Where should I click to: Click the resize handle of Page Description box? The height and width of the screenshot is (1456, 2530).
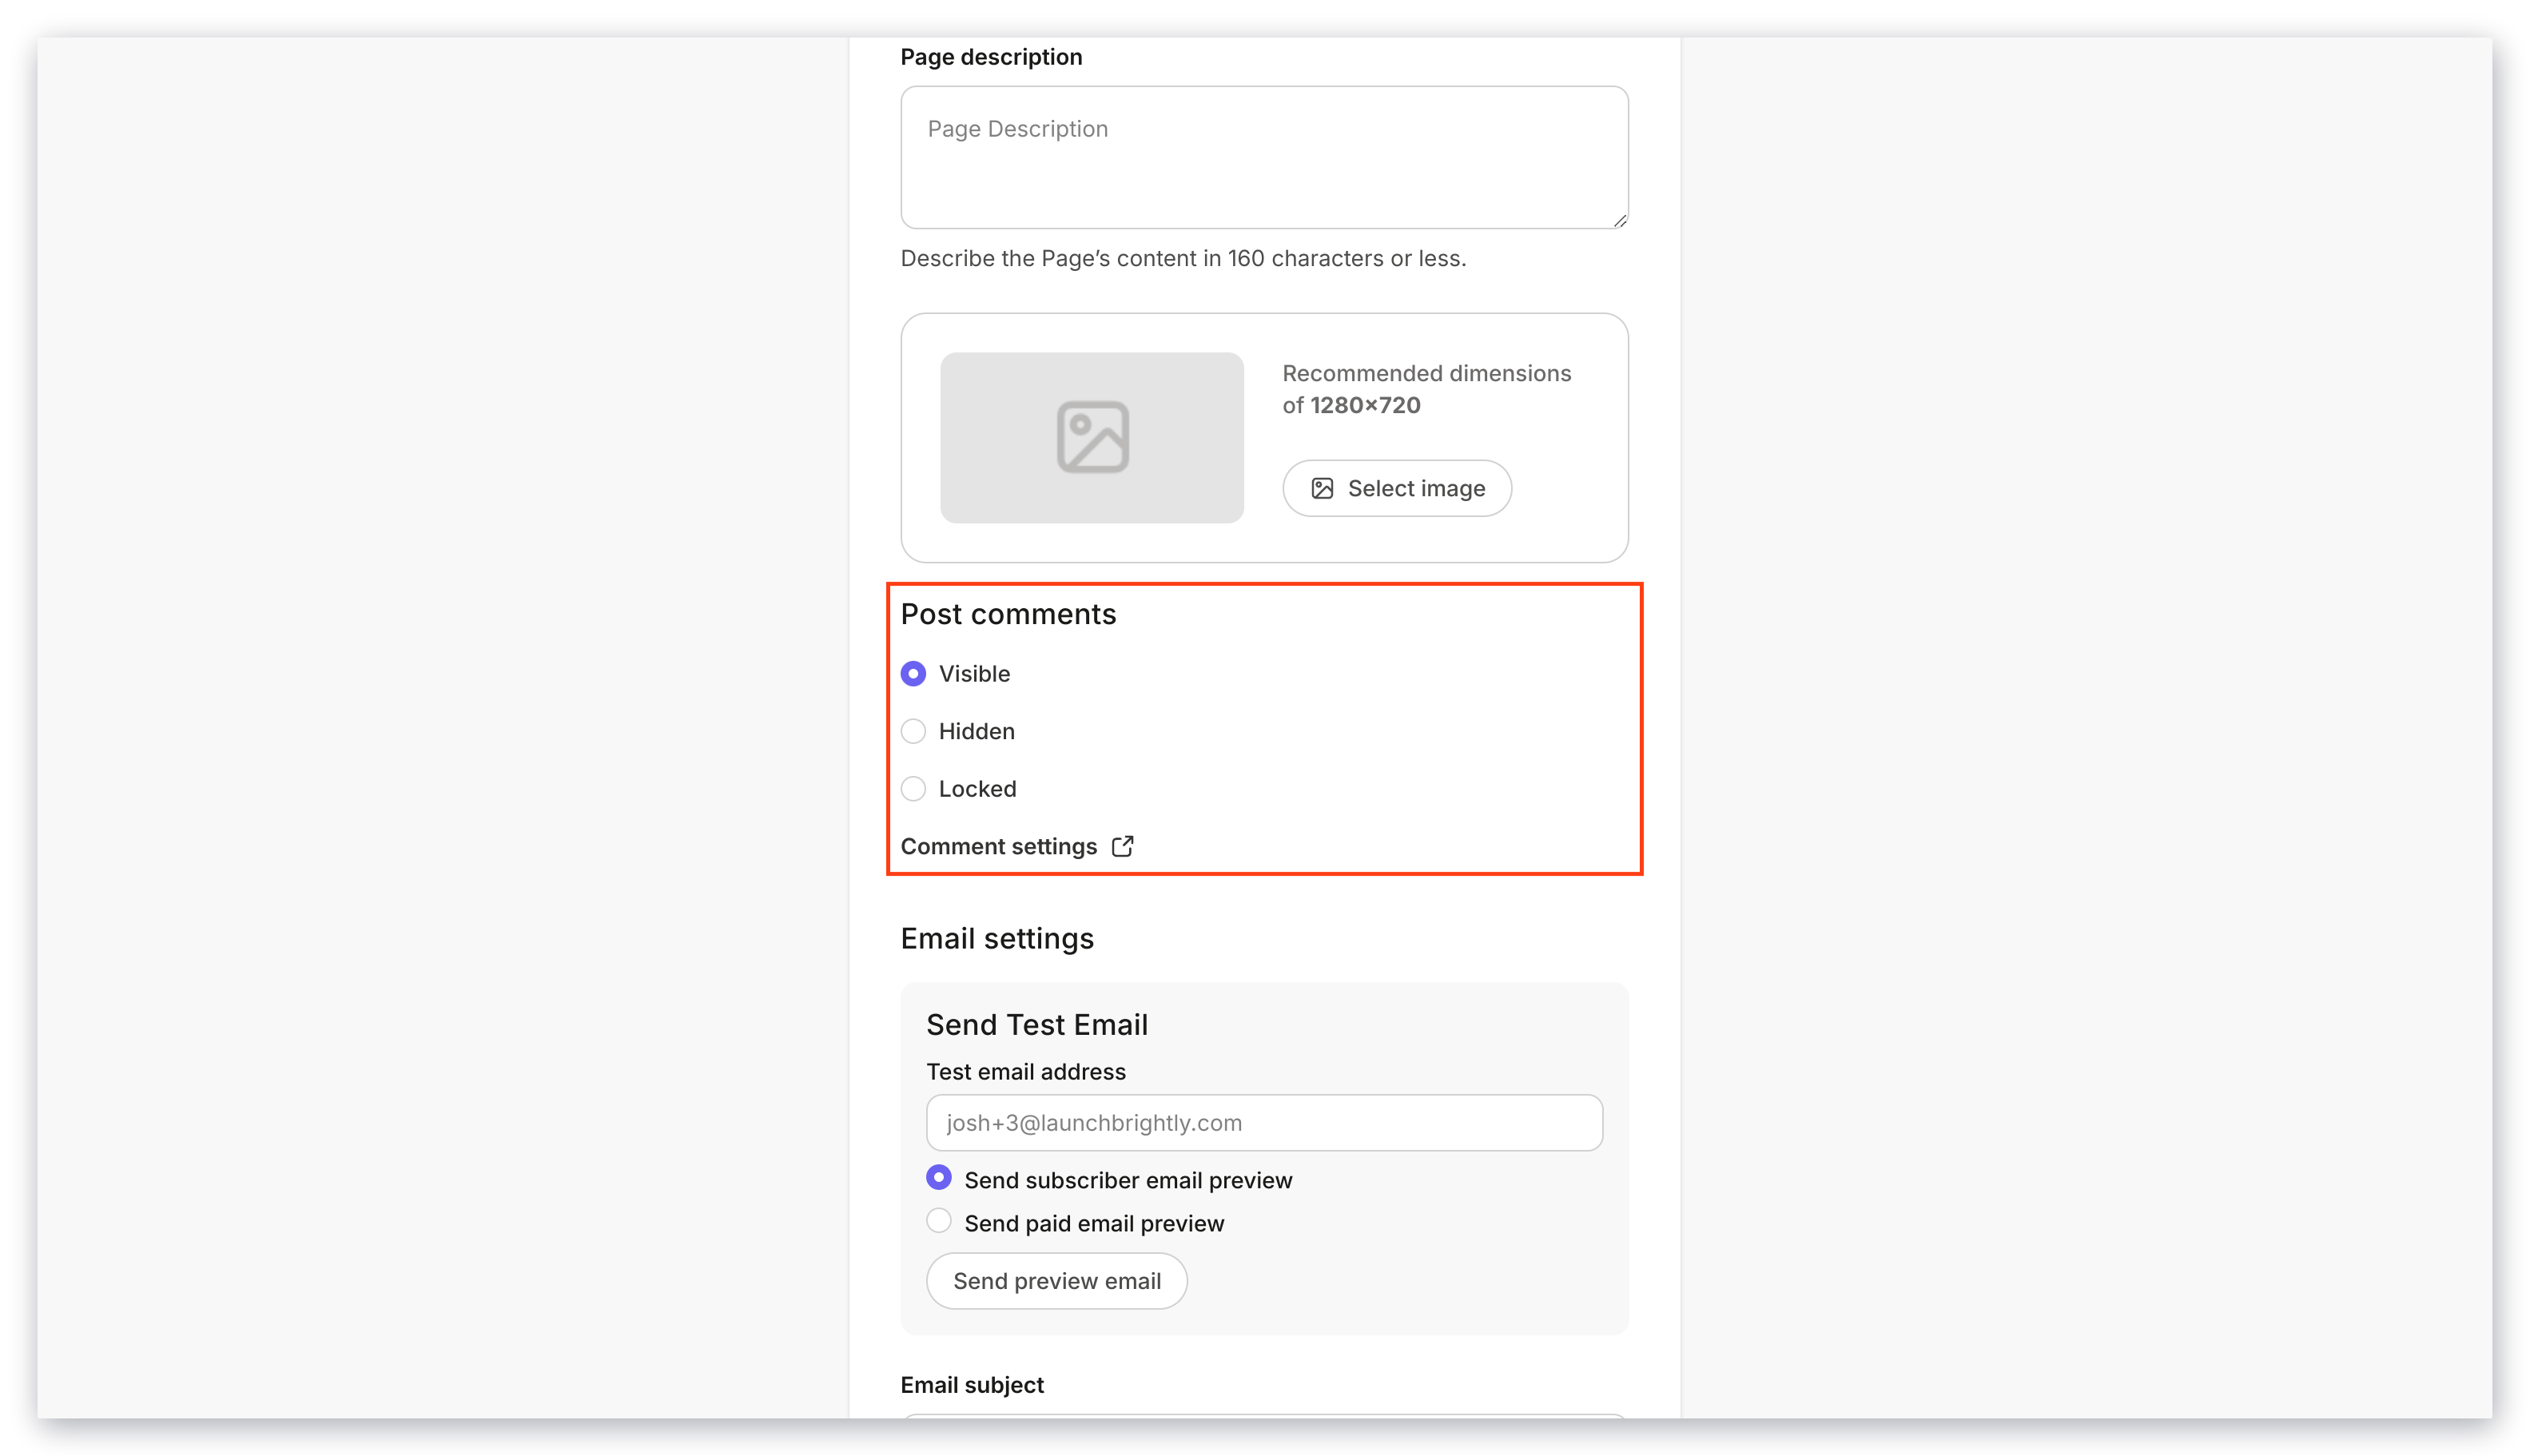coord(1619,220)
